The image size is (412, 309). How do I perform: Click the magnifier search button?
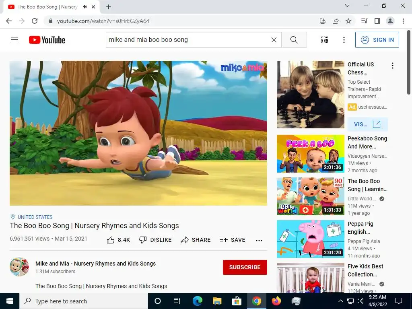click(x=294, y=40)
